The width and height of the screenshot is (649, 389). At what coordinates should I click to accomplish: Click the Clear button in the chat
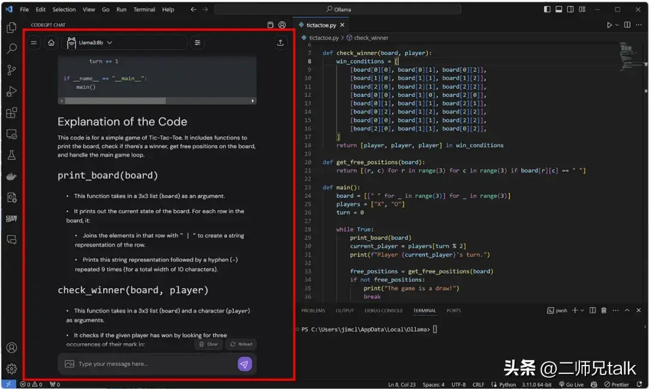coord(210,344)
